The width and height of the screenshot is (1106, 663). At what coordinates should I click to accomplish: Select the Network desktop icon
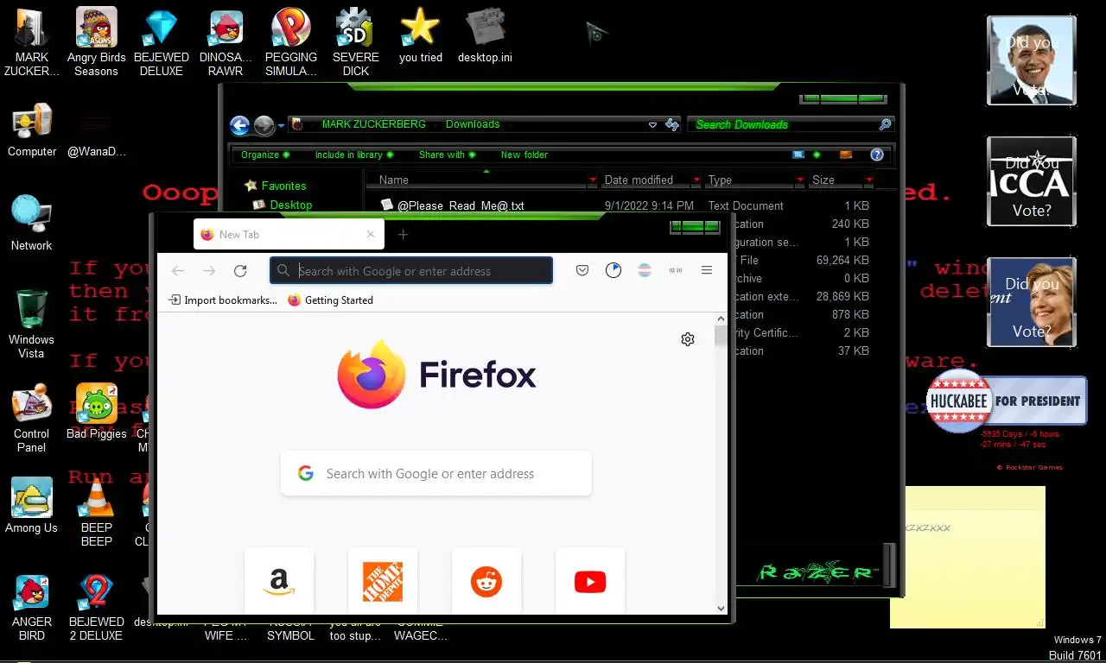point(32,223)
